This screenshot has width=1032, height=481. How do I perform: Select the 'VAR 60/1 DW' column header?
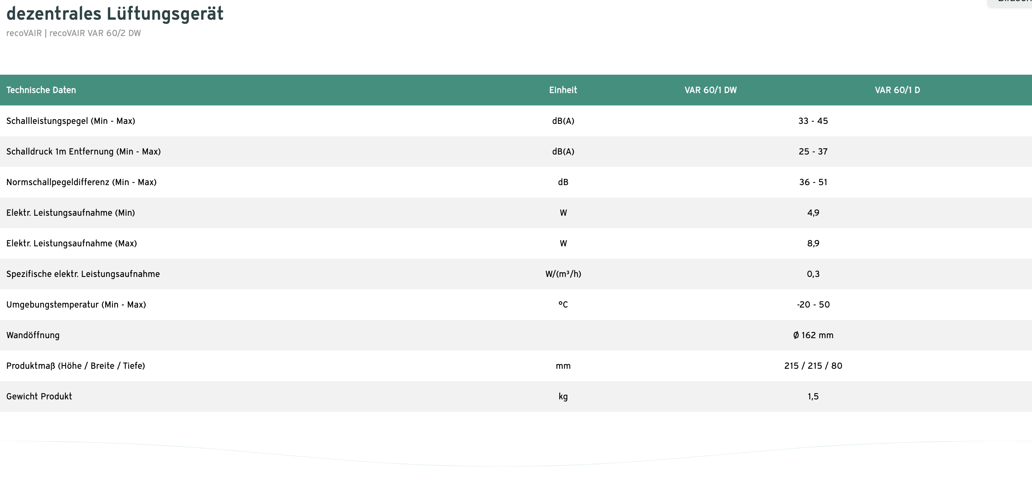pos(711,90)
